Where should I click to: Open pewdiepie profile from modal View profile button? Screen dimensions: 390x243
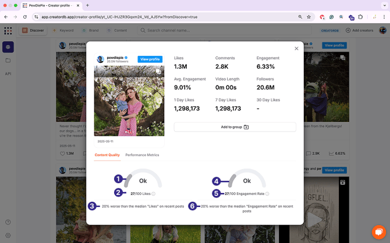(x=150, y=59)
